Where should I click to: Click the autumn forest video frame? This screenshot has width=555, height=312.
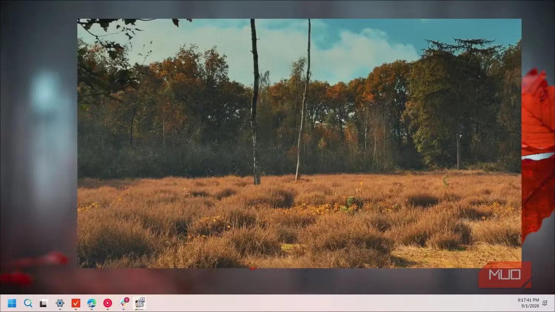coord(299,143)
